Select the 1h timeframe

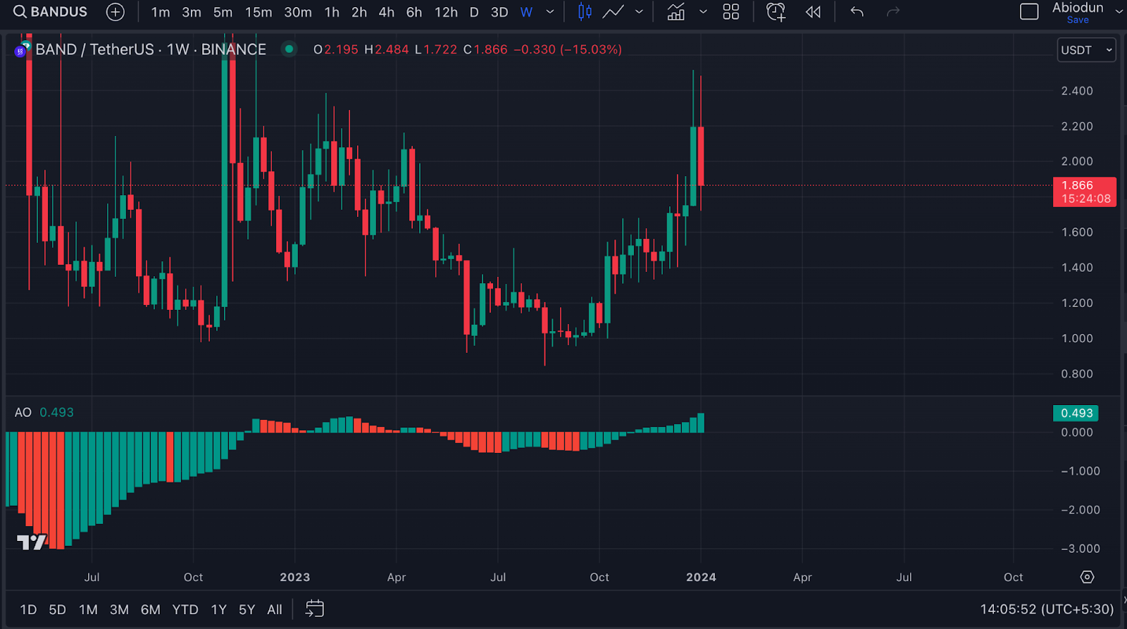[332, 12]
